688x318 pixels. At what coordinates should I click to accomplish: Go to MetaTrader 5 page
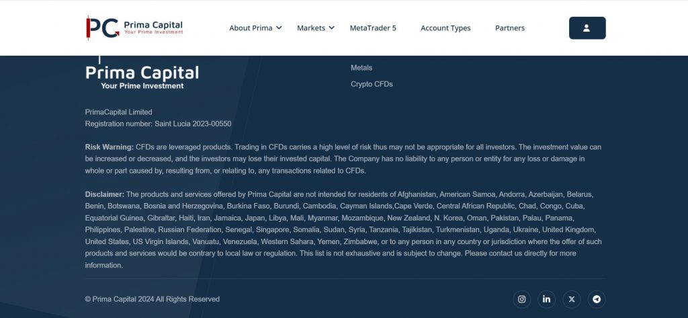[373, 28]
